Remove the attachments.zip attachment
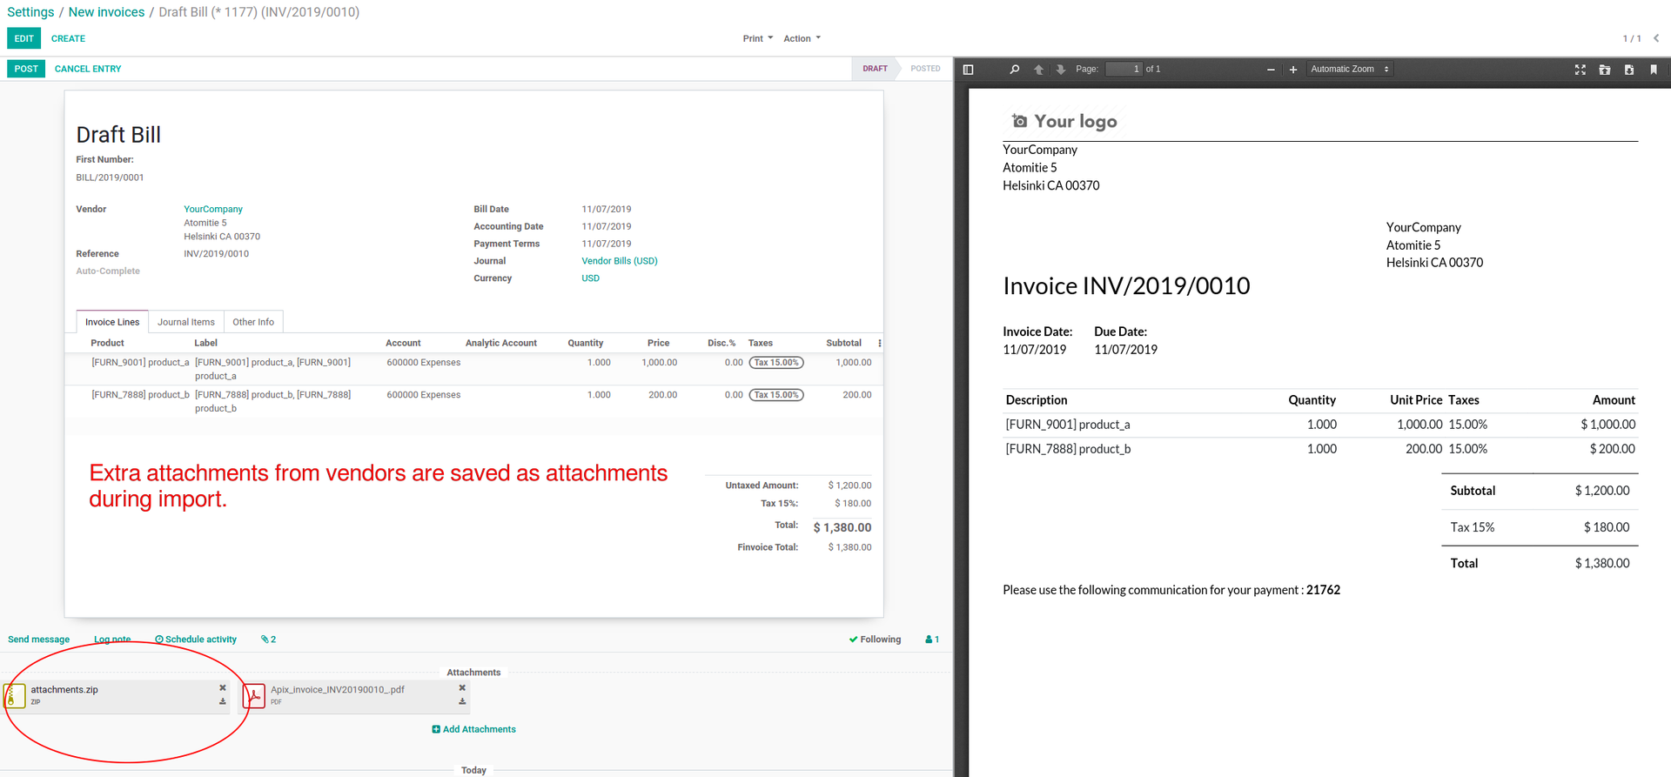This screenshot has height=777, width=1671. [223, 687]
